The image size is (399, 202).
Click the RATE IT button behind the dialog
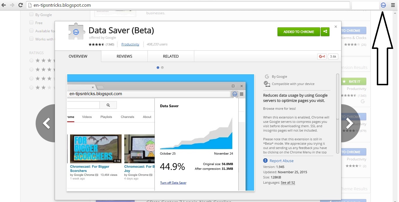354,81
